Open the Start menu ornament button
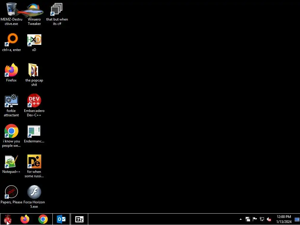 click(8, 219)
